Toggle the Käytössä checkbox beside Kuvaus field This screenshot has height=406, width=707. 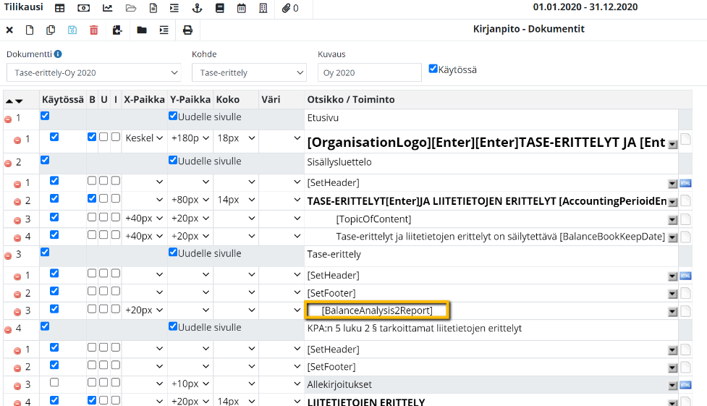coord(433,69)
